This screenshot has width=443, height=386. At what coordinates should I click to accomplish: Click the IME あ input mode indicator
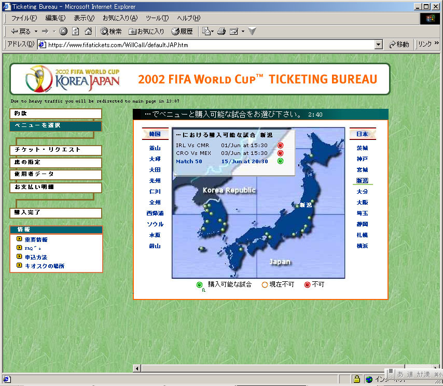pyautogui.click(x=400, y=375)
